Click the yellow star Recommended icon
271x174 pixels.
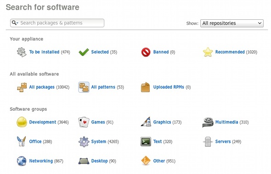point(208,52)
